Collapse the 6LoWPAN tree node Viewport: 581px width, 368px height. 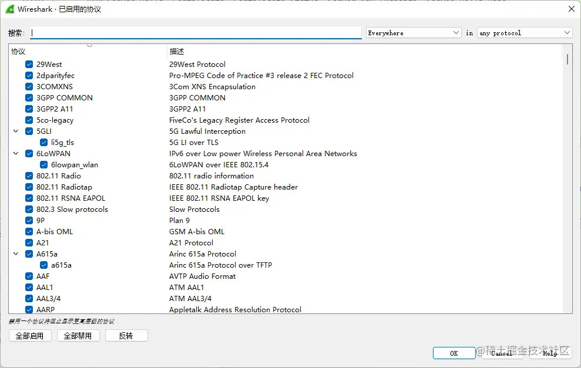click(16, 153)
